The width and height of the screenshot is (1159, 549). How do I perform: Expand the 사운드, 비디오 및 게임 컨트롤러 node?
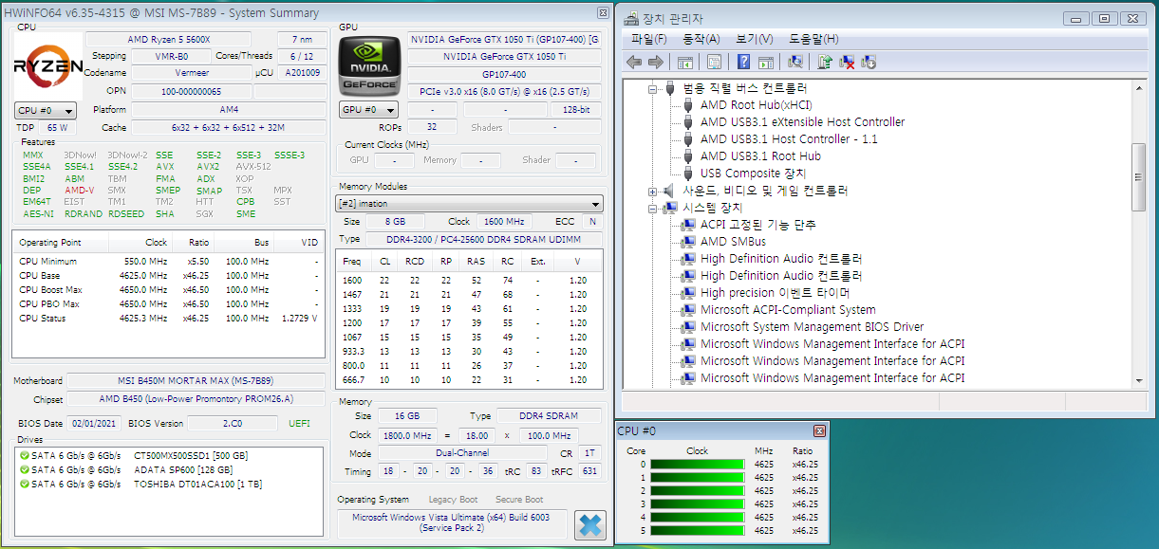pyautogui.click(x=652, y=191)
